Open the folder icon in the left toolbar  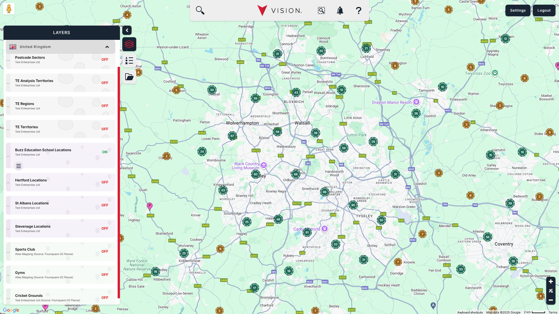click(129, 77)
